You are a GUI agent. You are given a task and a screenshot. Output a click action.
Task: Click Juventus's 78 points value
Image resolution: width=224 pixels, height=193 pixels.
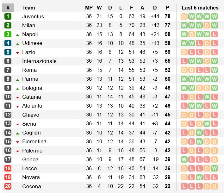pyautogui.click(x=167, y=16)
